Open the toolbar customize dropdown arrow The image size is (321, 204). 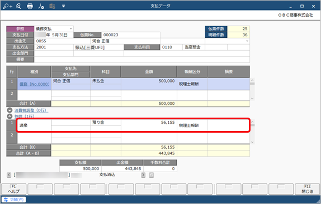(x=63, y=6)
